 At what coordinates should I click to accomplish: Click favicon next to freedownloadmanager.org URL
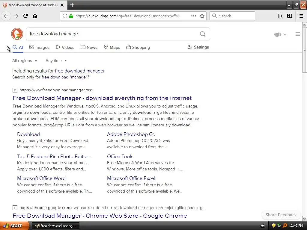pos(15,90)
